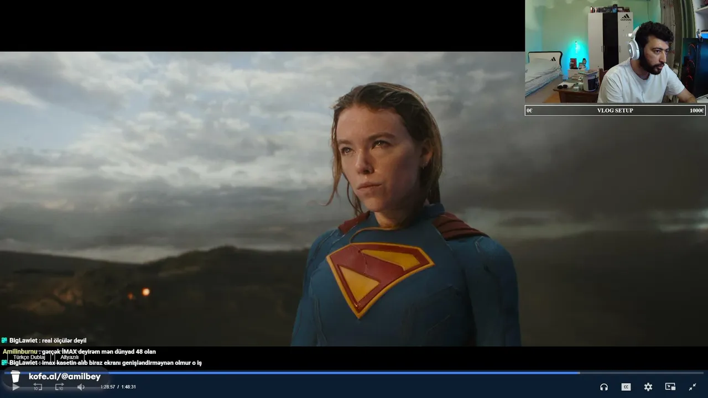
Task: Click the Amilinburnu chat message
Action: tap(79, 352)
